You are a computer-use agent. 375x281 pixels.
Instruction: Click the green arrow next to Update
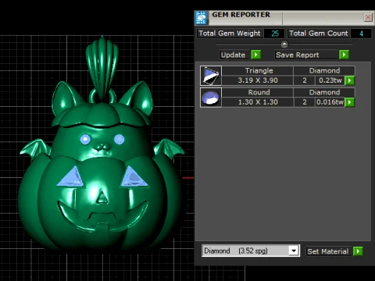tap(256, 55)
